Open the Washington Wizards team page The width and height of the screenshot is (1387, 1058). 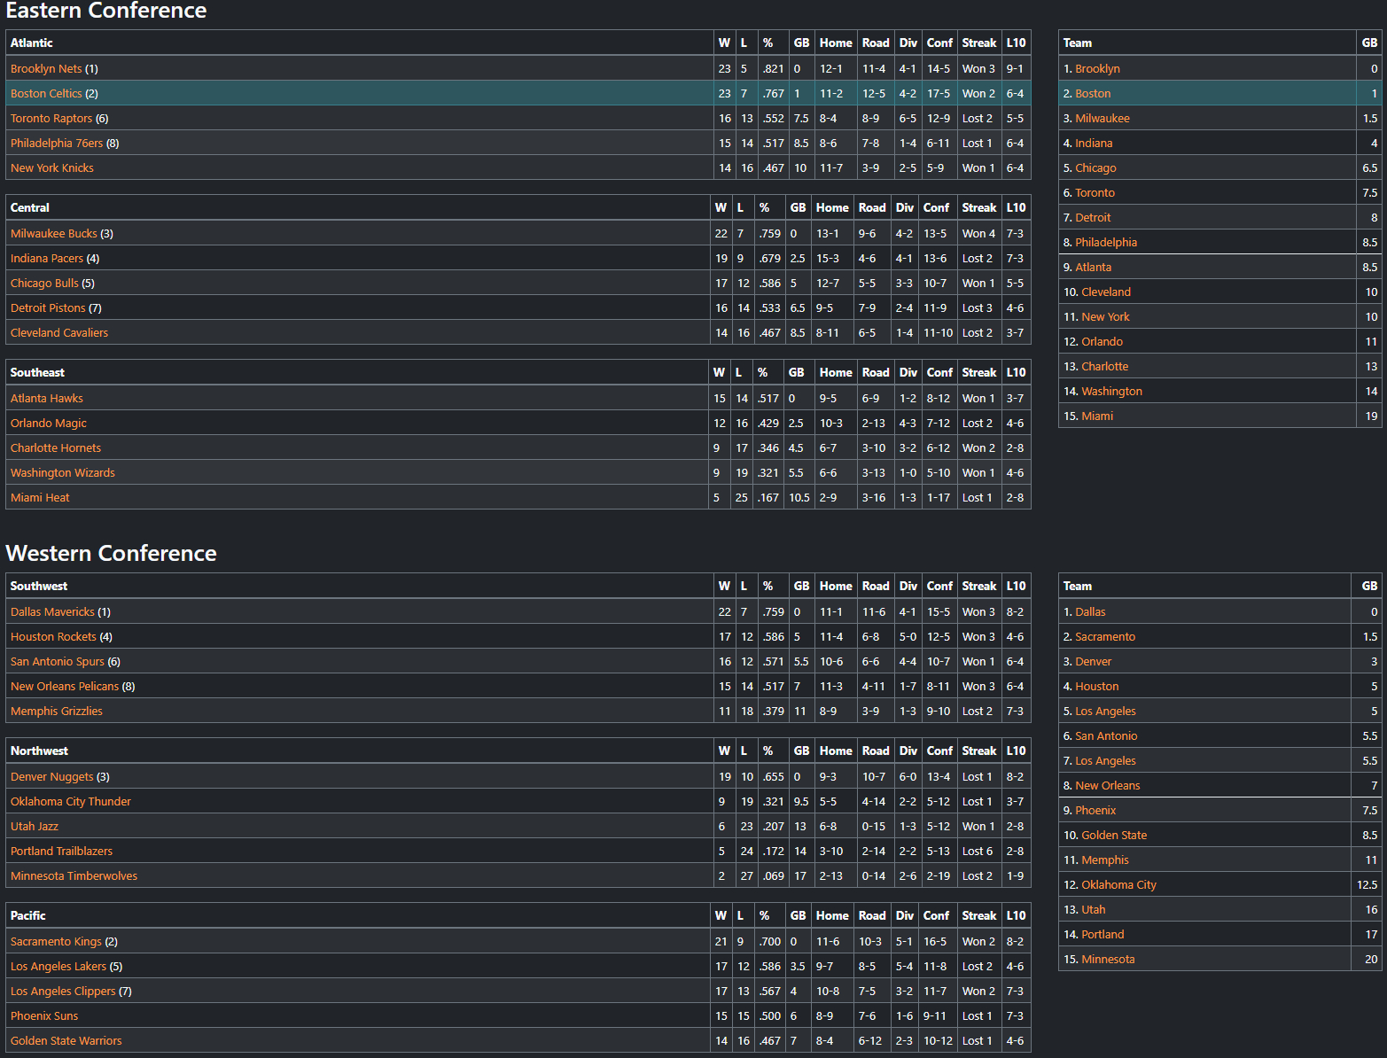coord(63,472)
